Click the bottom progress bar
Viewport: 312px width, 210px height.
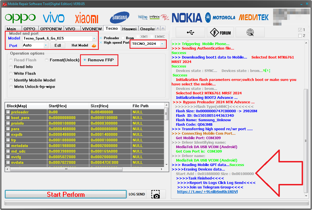tap(156, 203)
